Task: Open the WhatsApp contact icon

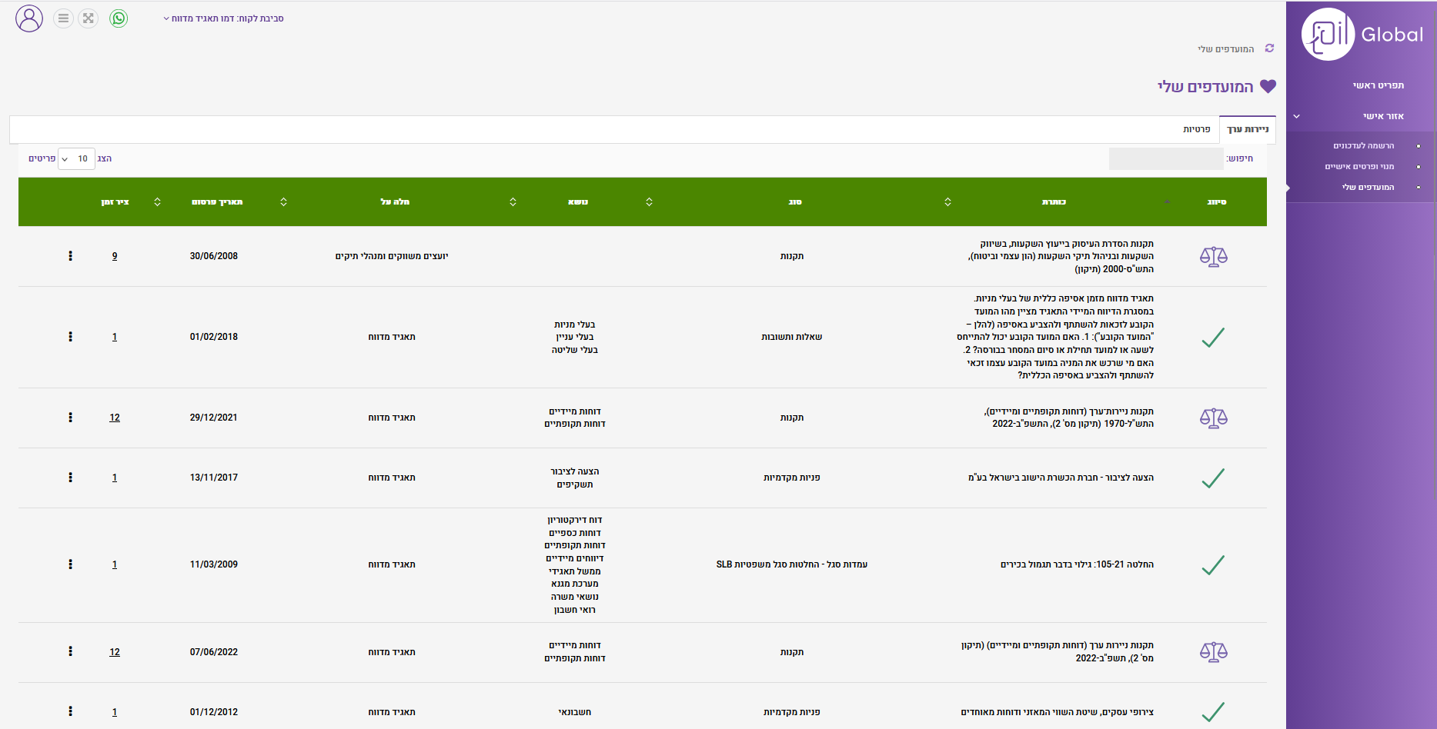Action: pos(119,18)
